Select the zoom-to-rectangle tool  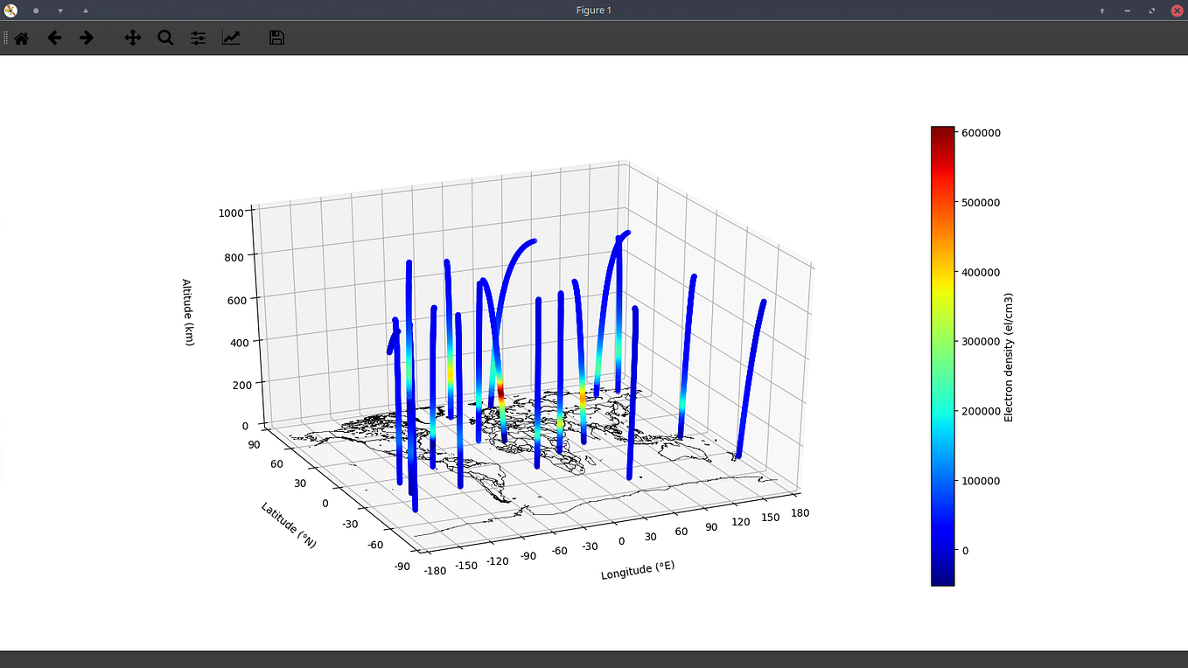[x=165, y=38]
